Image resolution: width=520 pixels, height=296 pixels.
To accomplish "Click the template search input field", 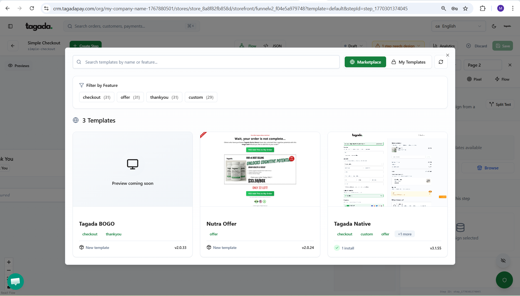I will tap(206, 62).
